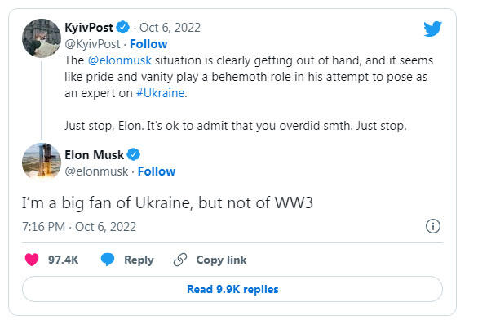Click Elon Musk's verified badge
Screen dimensions: 478x320
134,154
